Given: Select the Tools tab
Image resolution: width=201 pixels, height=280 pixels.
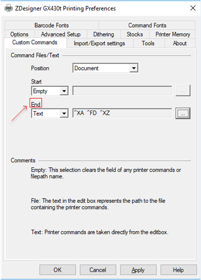Looking at the screenshot, I should [x=148, y=43].
